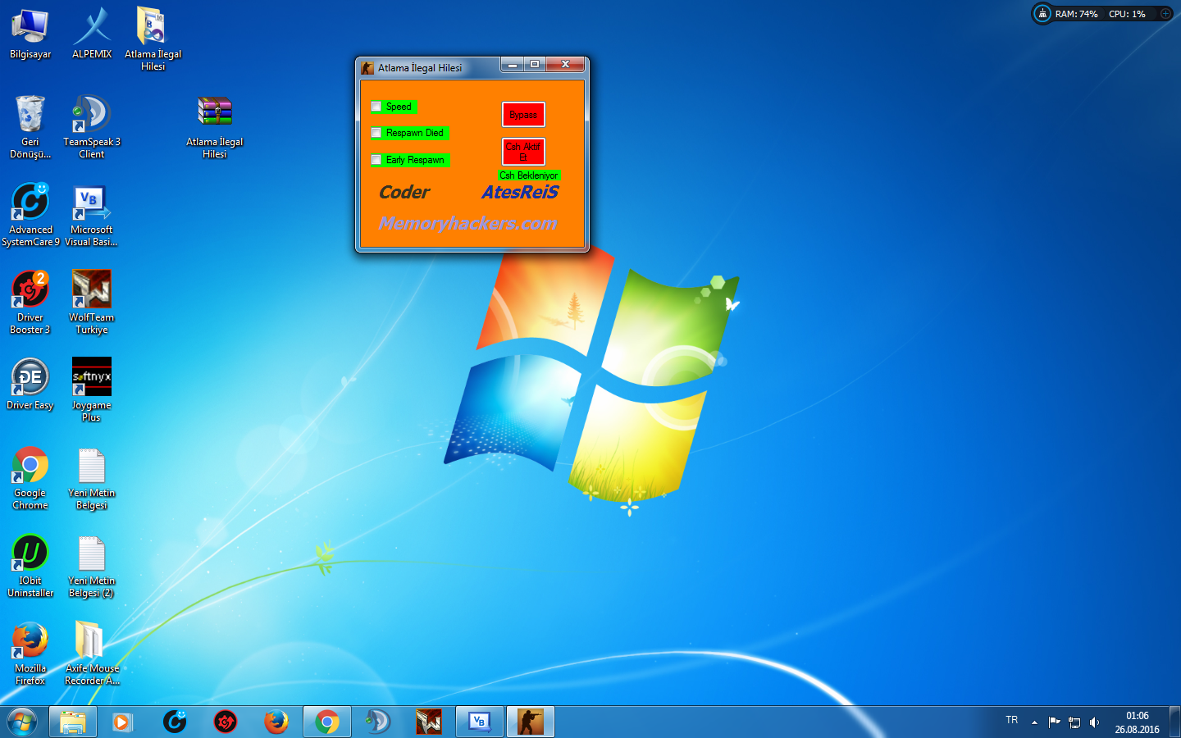Screen dimensions: 1181x738
Task: Open Windows Explorer from the taskbar
Action: [73, 722]
